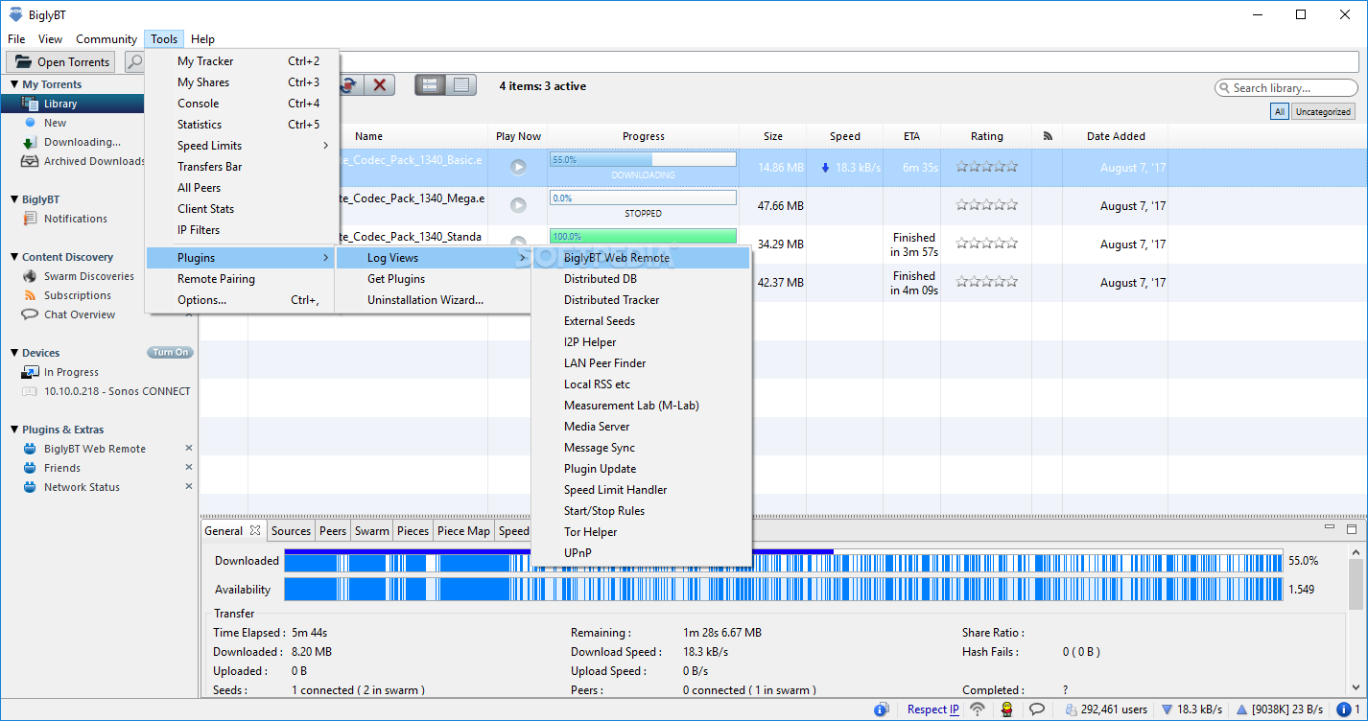
Task: Collapse the Devices section
Action: coord(14,353)
